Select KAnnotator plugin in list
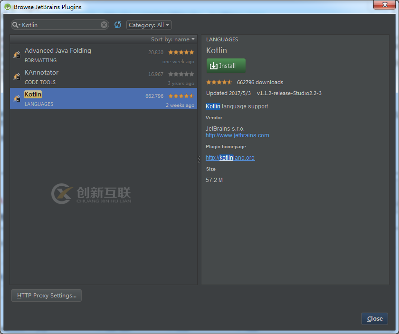 click(x=104, y=76)
